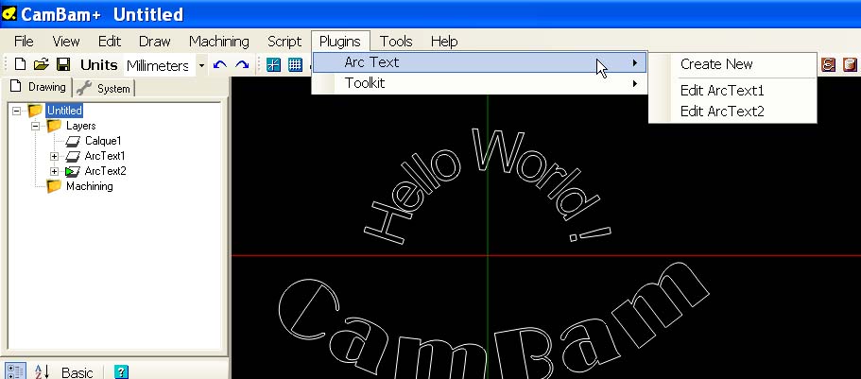The height and width of the screenshot is (379, 861).
Task: Open the Script menu
Action: [x=284, y=42]
